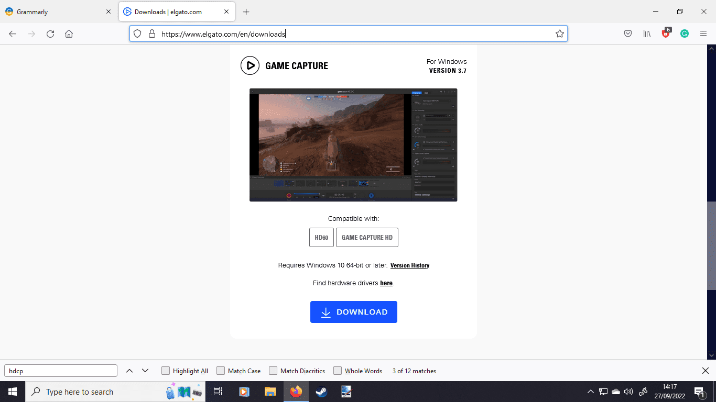Toggle the Match Case checkbox
Image resolution: width=716 pixels, height=402 pixels.
(x=221, y=371)
